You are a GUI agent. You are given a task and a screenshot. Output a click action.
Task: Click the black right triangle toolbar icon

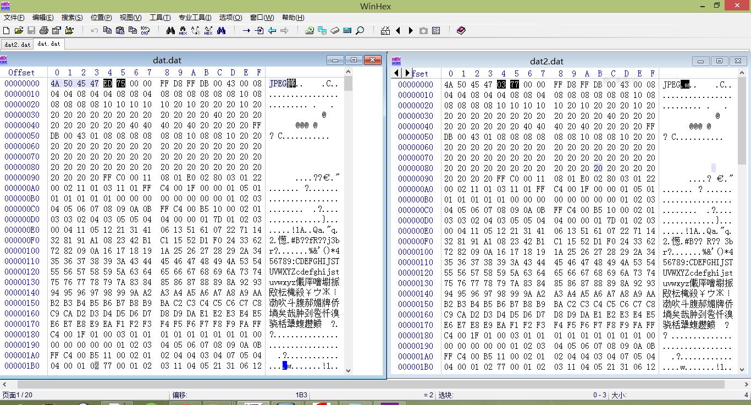411,30
